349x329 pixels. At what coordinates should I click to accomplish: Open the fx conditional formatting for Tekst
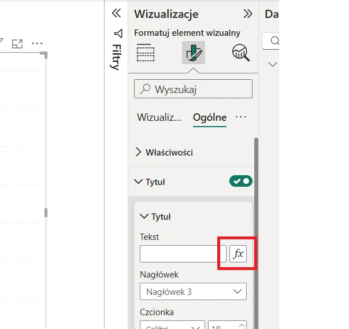pyautogui.click(x=238, y=254)
